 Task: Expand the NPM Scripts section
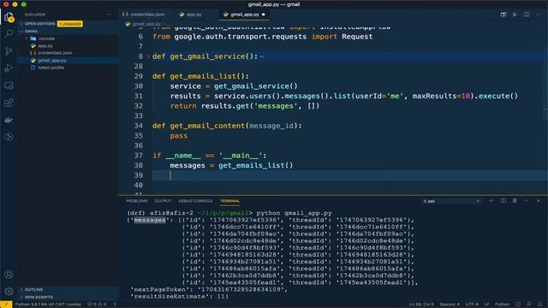click(68, 297)
